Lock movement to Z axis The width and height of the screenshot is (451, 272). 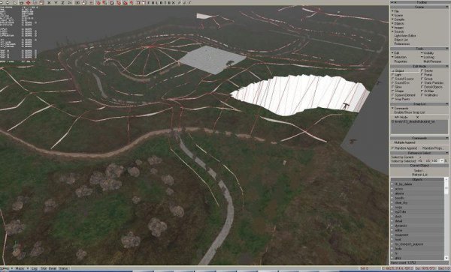(x=63, y=2)
